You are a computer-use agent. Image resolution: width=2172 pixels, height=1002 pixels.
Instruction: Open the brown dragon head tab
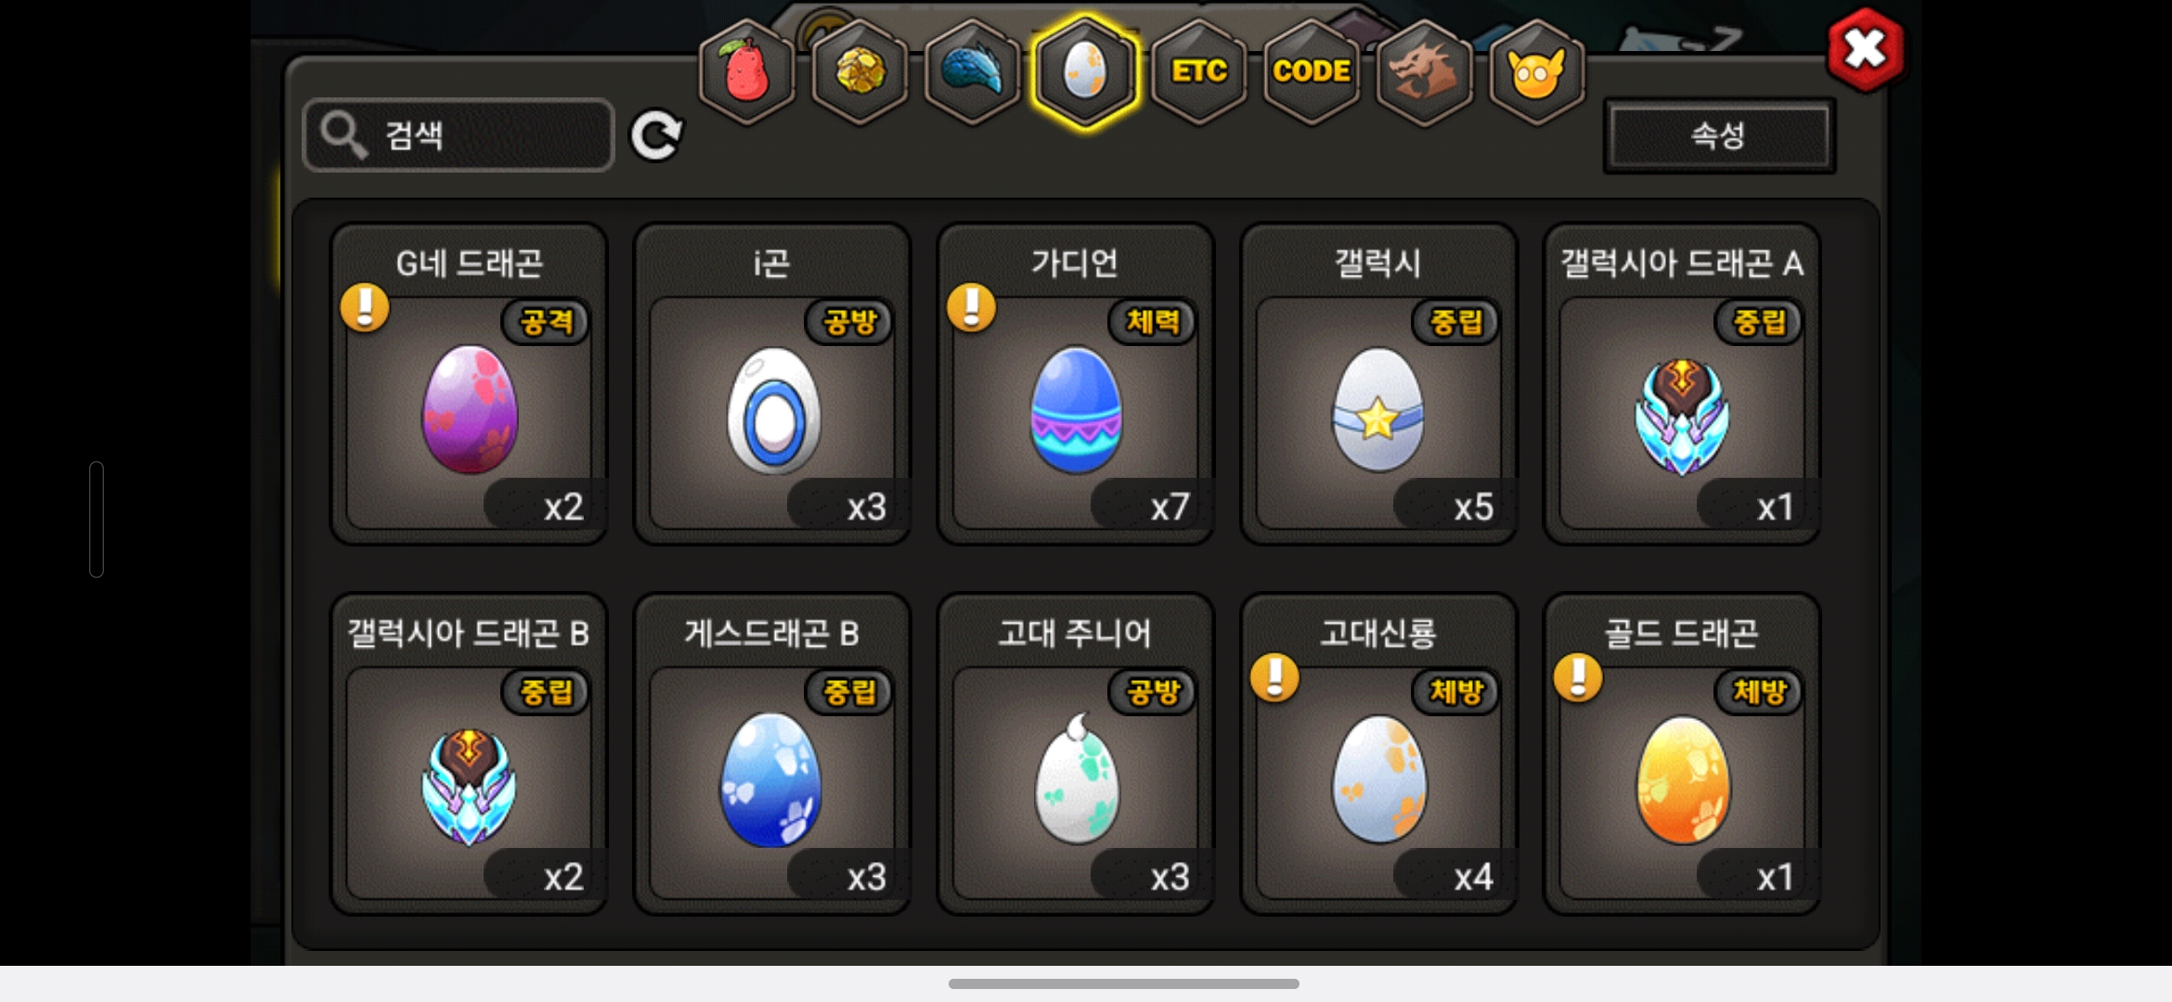pos(1425,71)
